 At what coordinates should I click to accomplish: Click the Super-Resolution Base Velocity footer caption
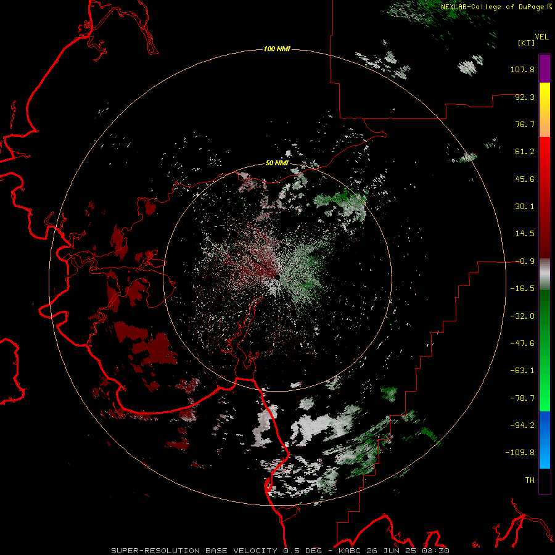pyautogui.click(x=281, y=551)
